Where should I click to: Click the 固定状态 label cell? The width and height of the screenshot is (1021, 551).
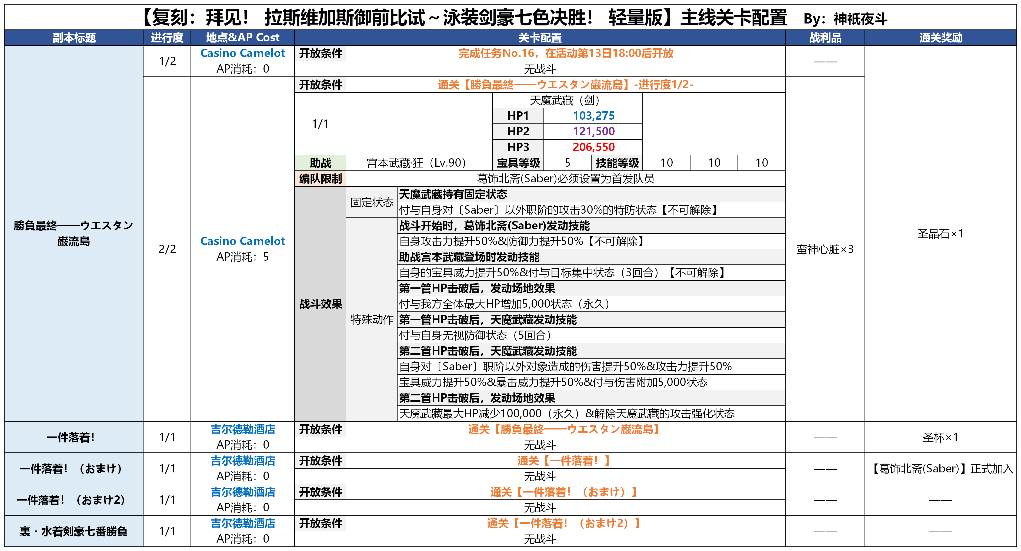coord(372,202)
